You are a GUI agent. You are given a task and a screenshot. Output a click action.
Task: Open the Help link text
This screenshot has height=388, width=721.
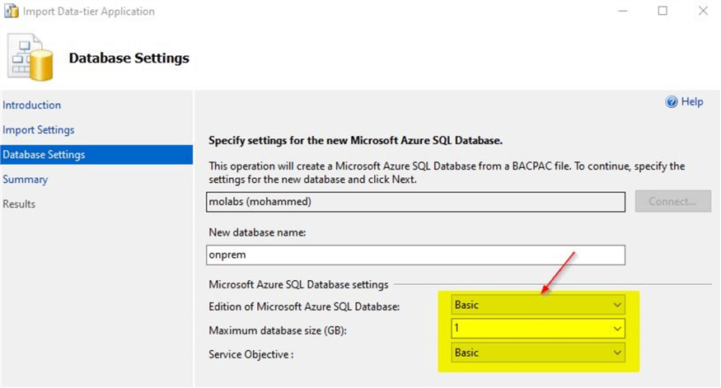pyautogui.click(x=692, y=102)
